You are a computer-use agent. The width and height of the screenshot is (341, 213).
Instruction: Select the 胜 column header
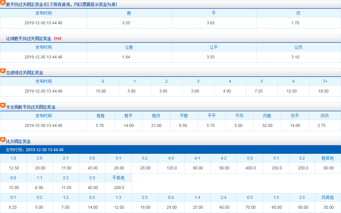tap(129, 13)
